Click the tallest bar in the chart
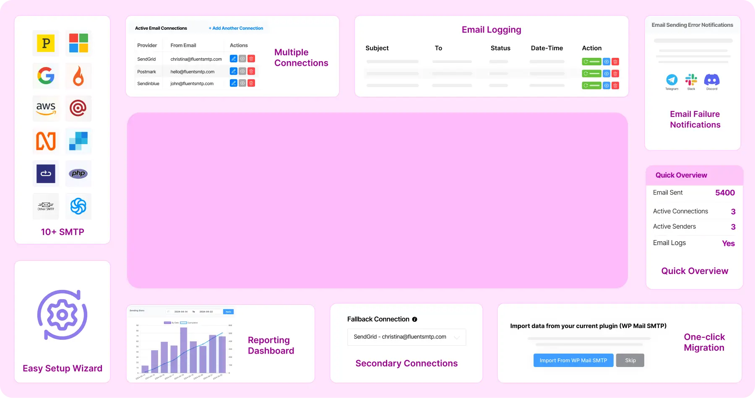This screenshot has width=755, height=398. click(184, 350)
